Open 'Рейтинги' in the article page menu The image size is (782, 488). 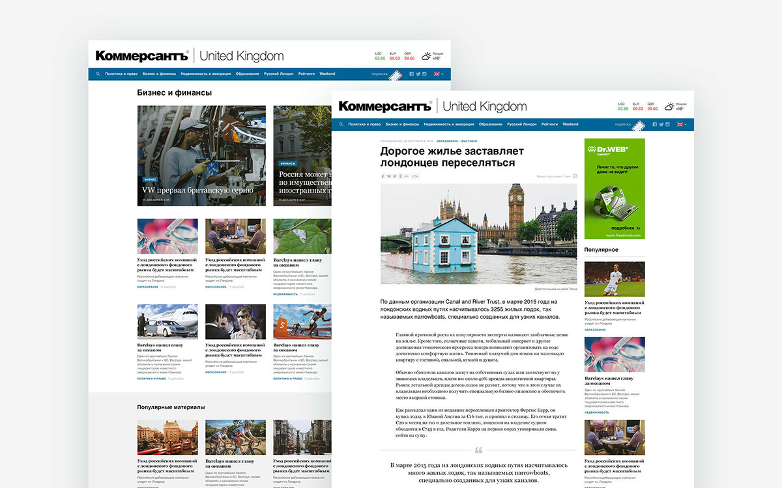[550, 124]
